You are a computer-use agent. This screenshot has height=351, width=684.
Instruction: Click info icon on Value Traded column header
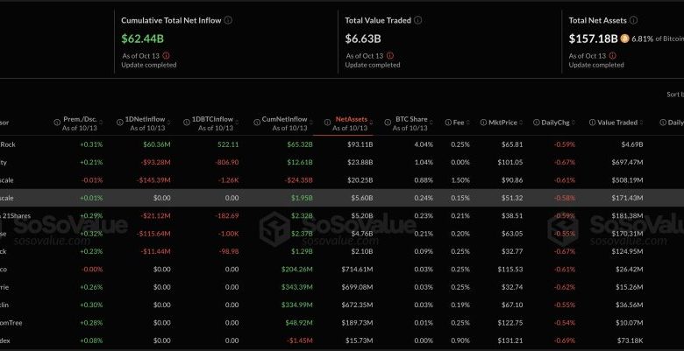[x=591, y=122]
